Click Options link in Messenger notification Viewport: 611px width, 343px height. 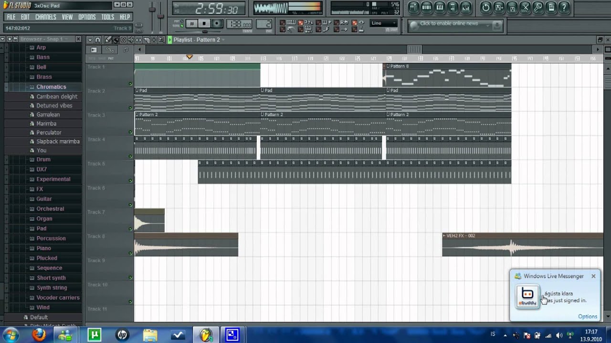pos(588,316)
